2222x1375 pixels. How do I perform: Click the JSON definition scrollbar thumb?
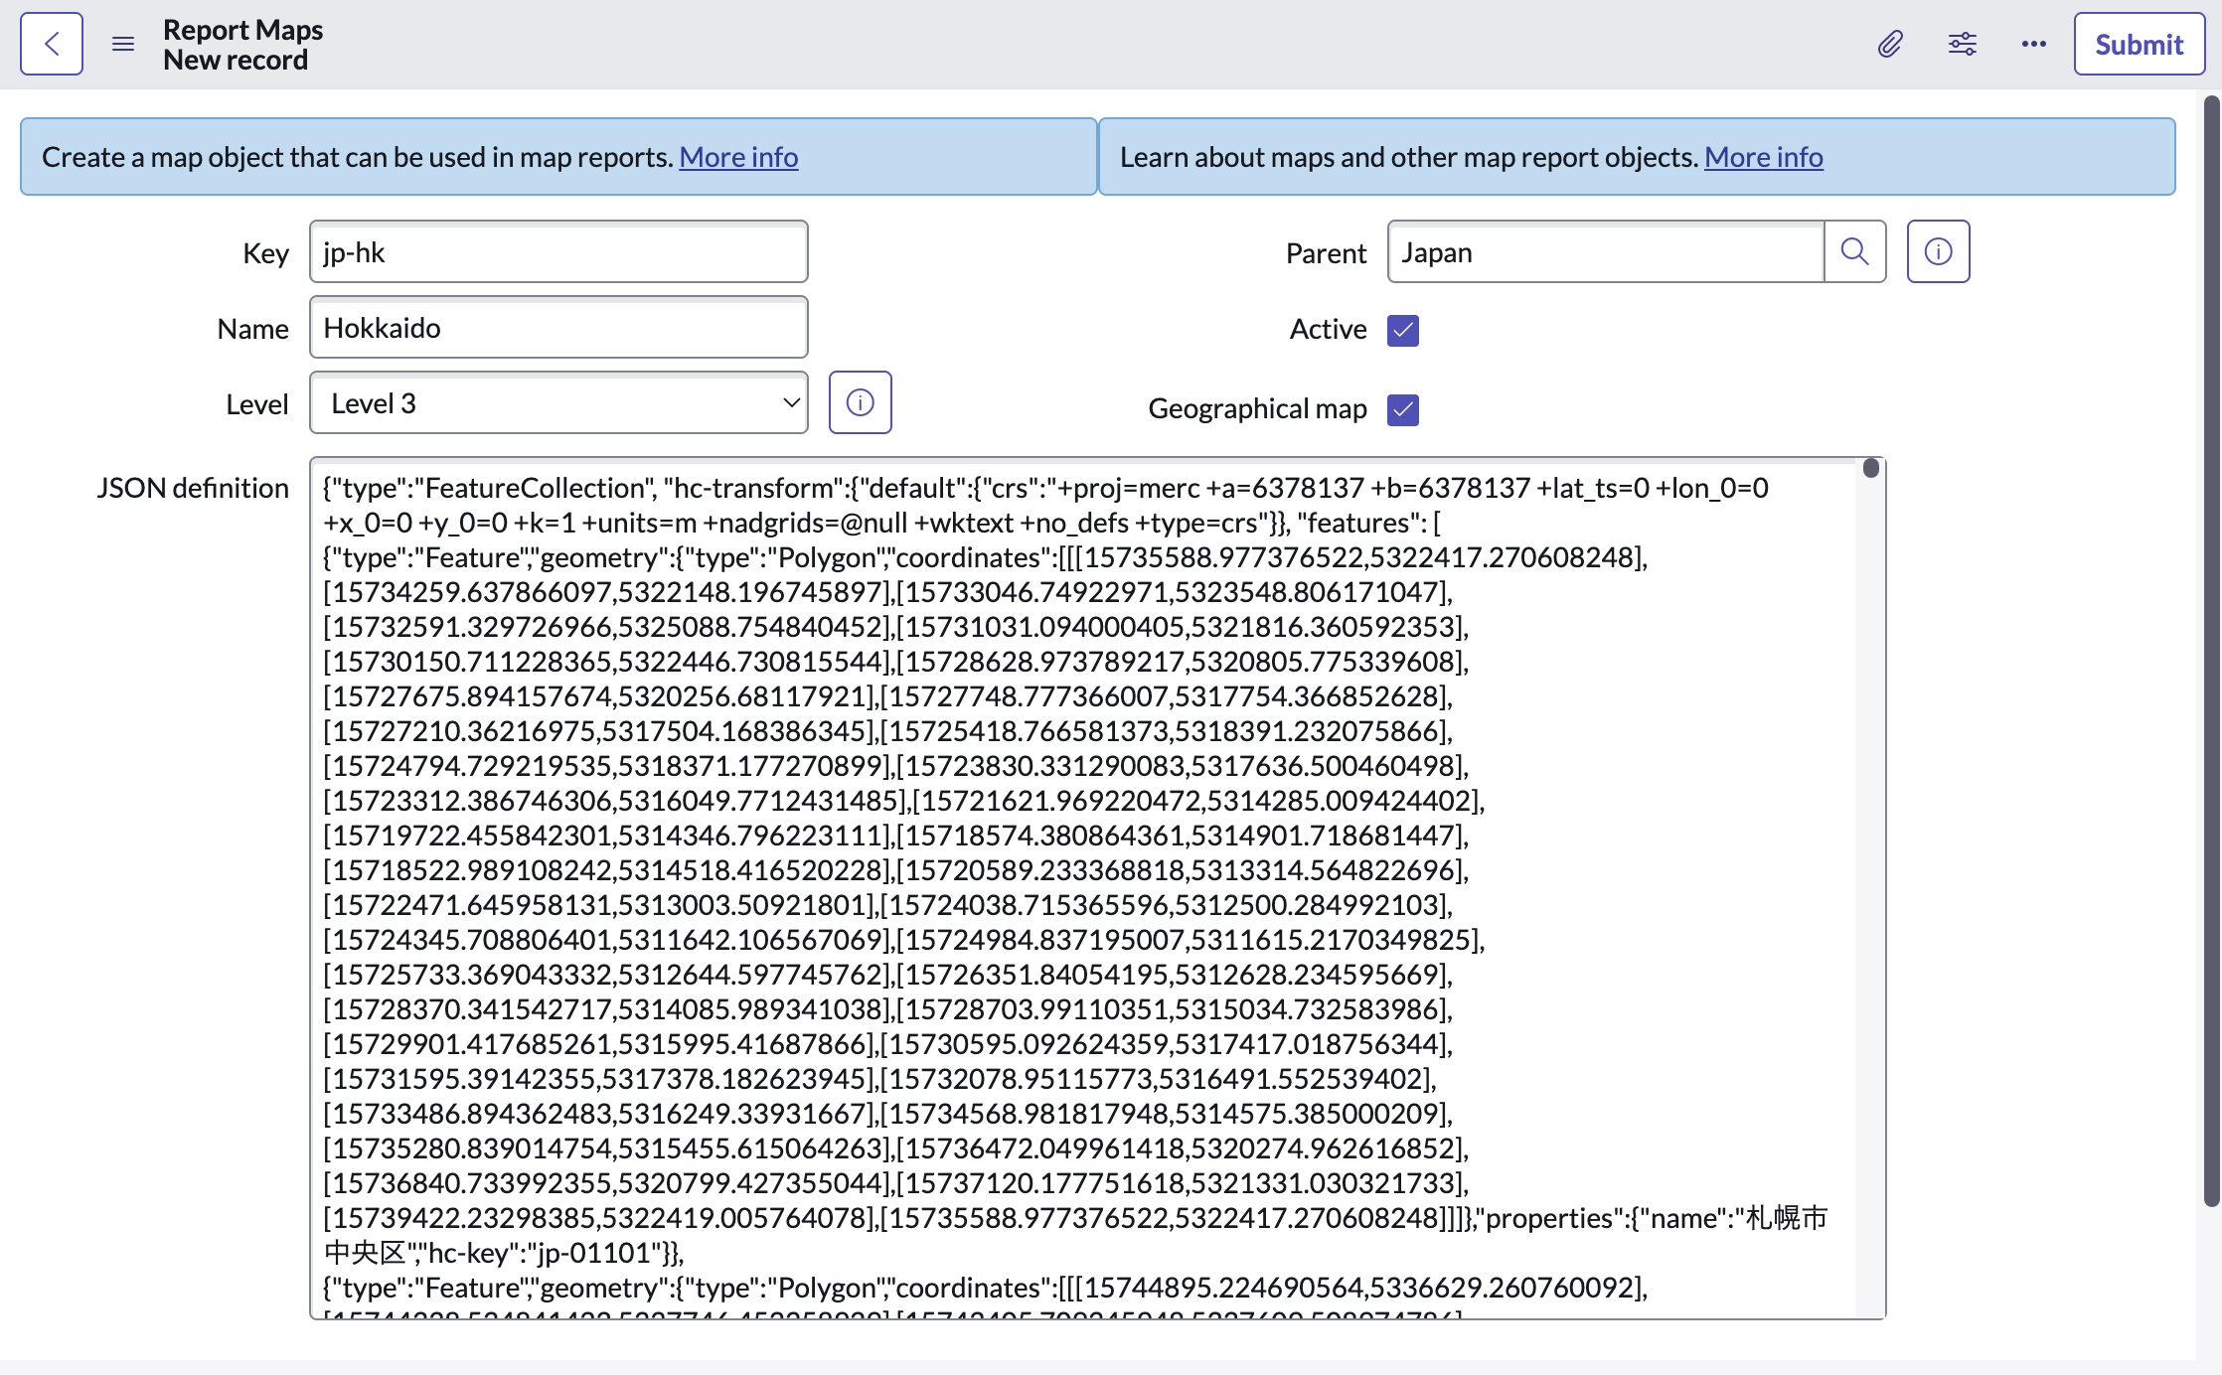[x=1871, y=468]
